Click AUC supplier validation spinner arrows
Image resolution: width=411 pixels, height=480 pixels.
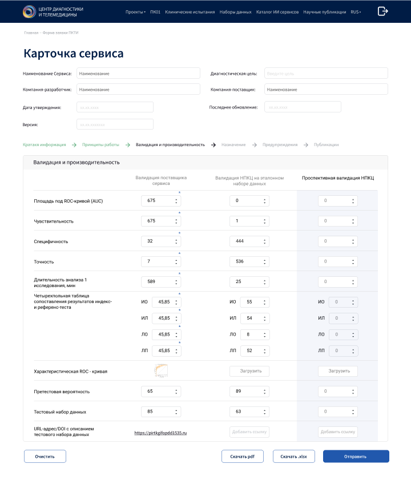coord(176,201)
